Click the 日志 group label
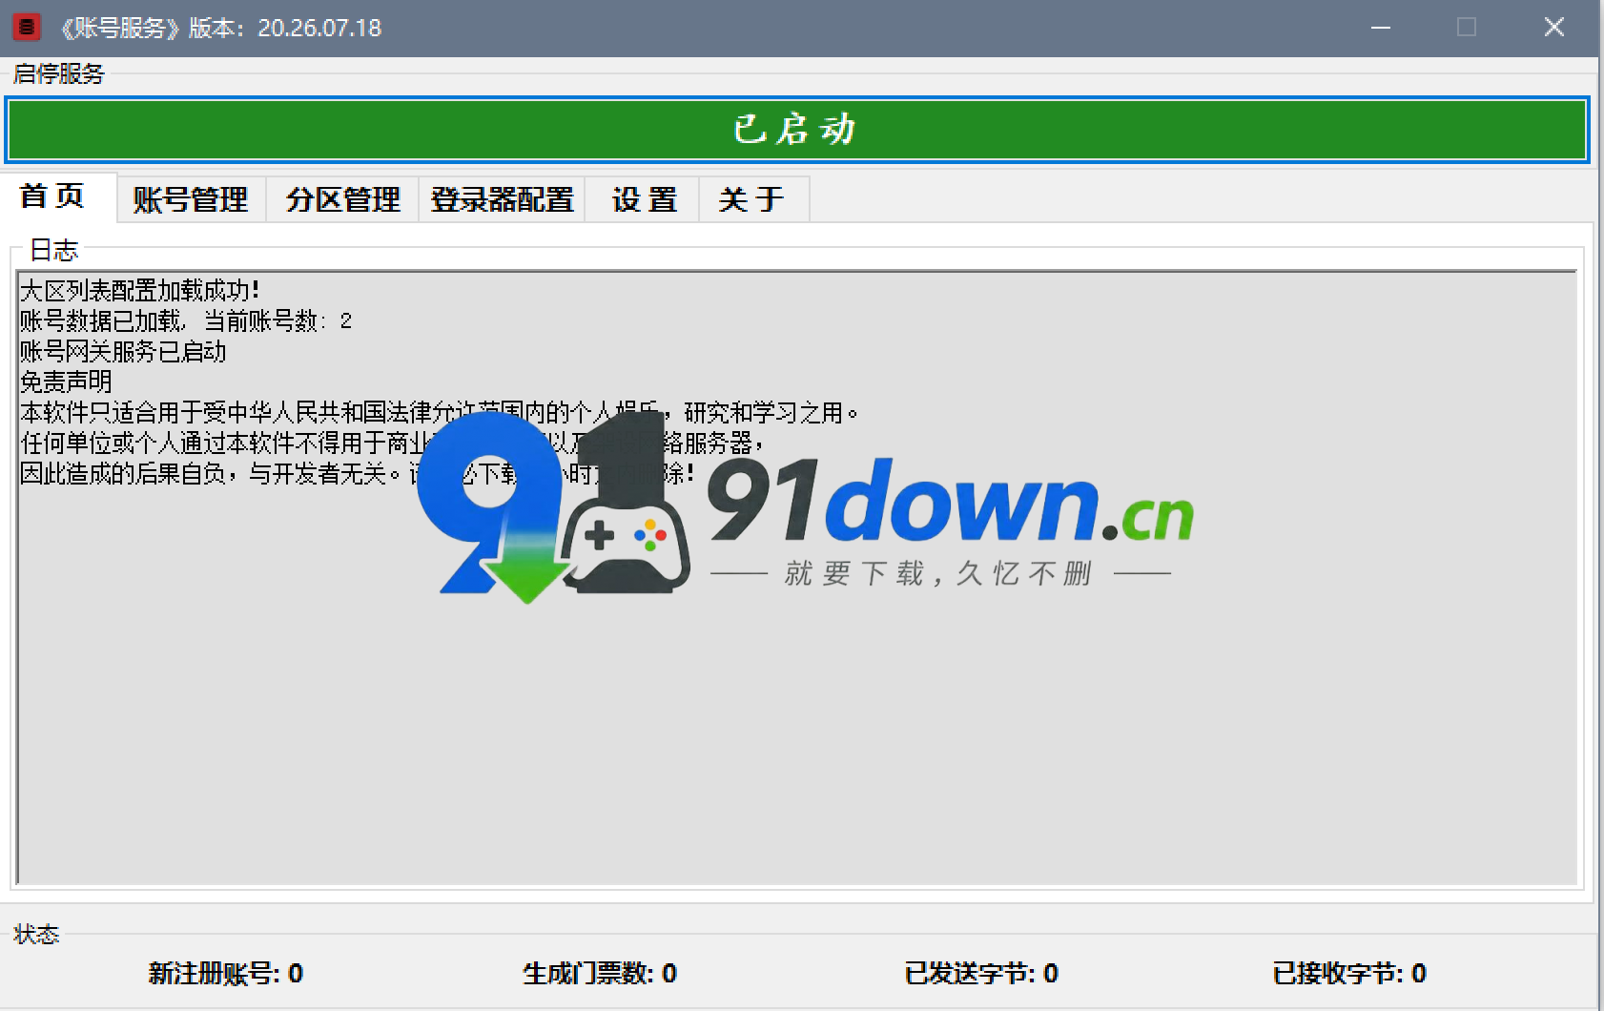 (x=54, y=250)
